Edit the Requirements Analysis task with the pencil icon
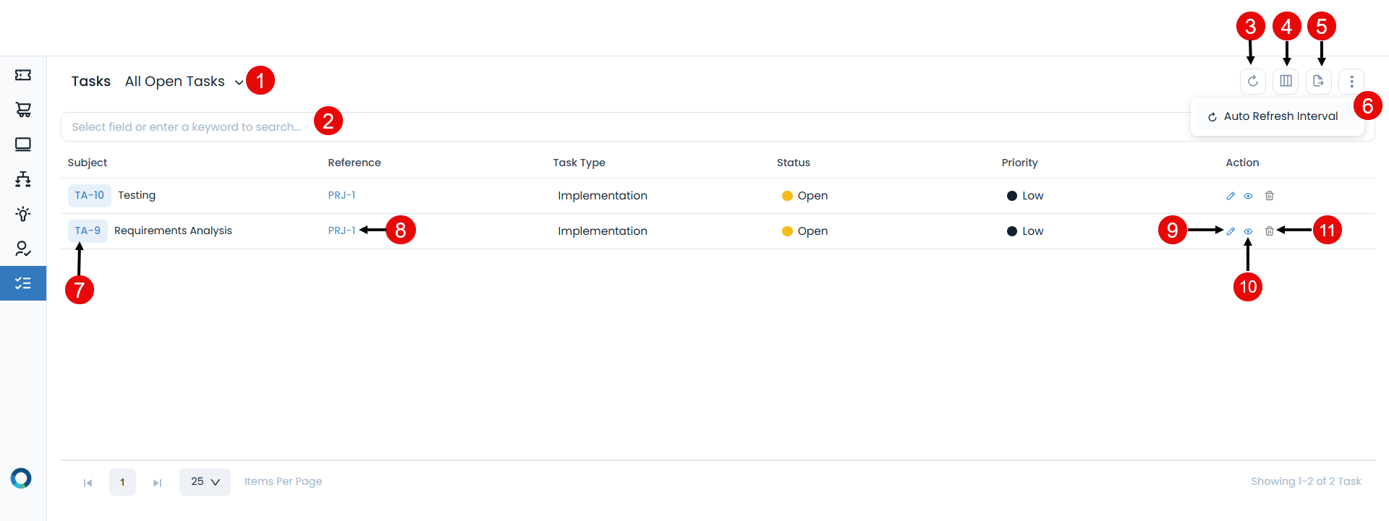 [x=1231, y=231]
